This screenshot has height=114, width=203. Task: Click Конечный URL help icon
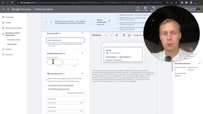pyautogui.click(x=60, y=34)
